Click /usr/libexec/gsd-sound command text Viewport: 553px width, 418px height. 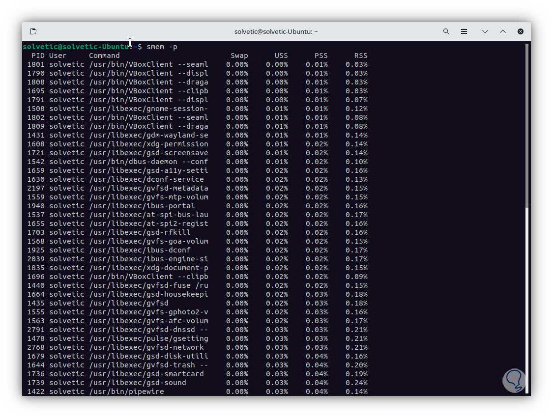point(138,383)
